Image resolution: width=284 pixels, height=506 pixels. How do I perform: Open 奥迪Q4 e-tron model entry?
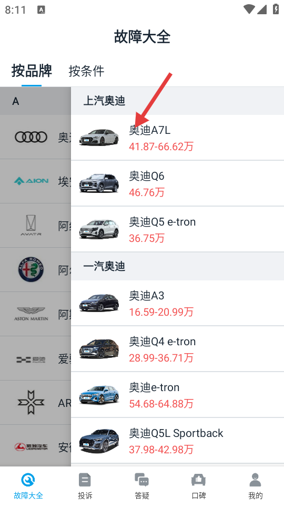coord(177,349)
